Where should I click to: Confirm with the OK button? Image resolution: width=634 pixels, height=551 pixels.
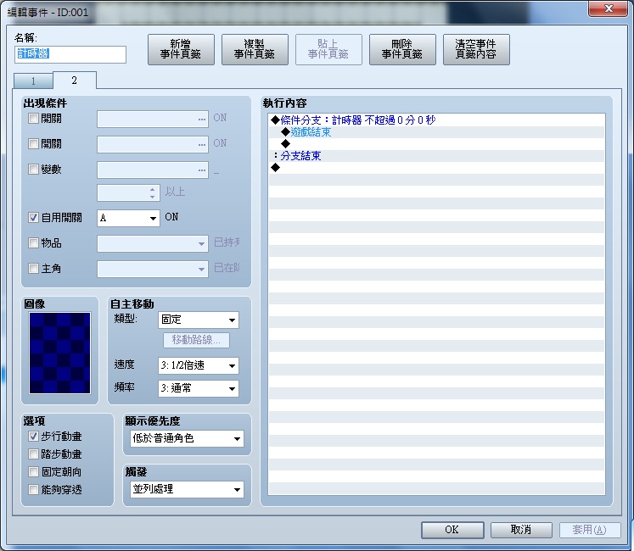click(452, 530)
